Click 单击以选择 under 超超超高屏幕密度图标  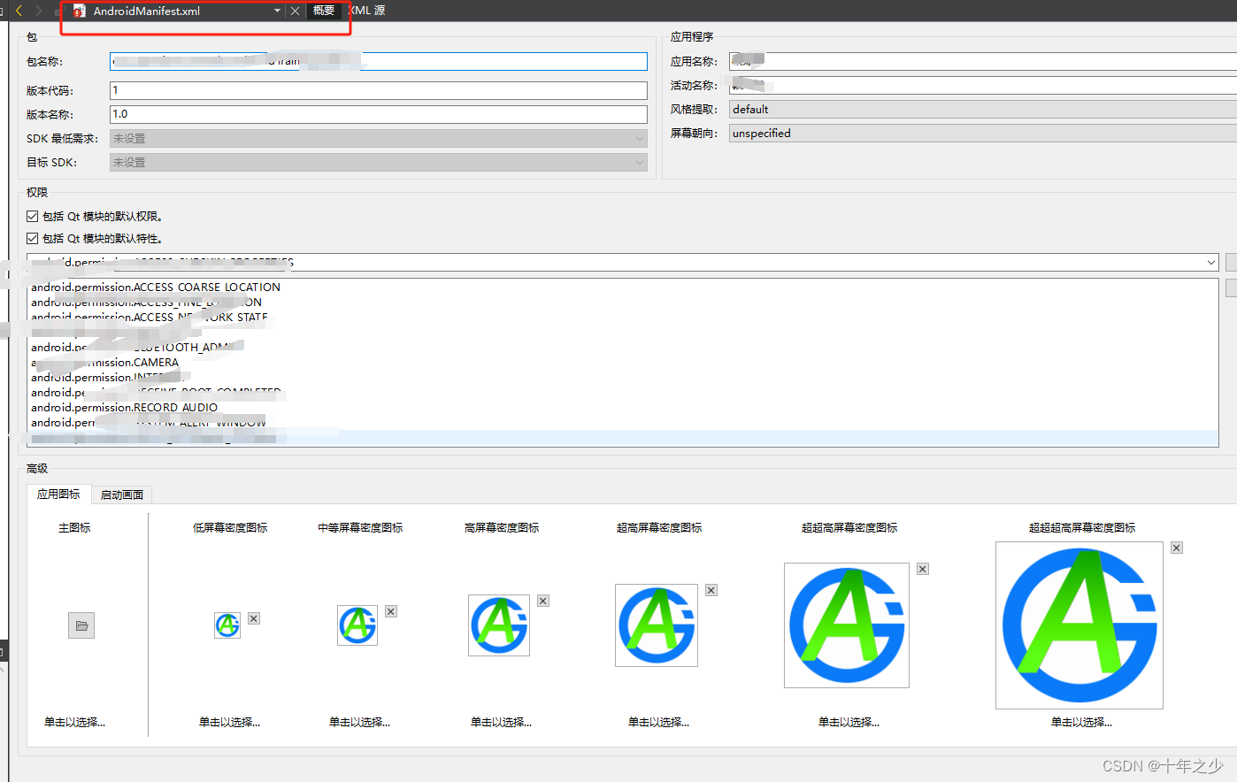coord(1081,722)
